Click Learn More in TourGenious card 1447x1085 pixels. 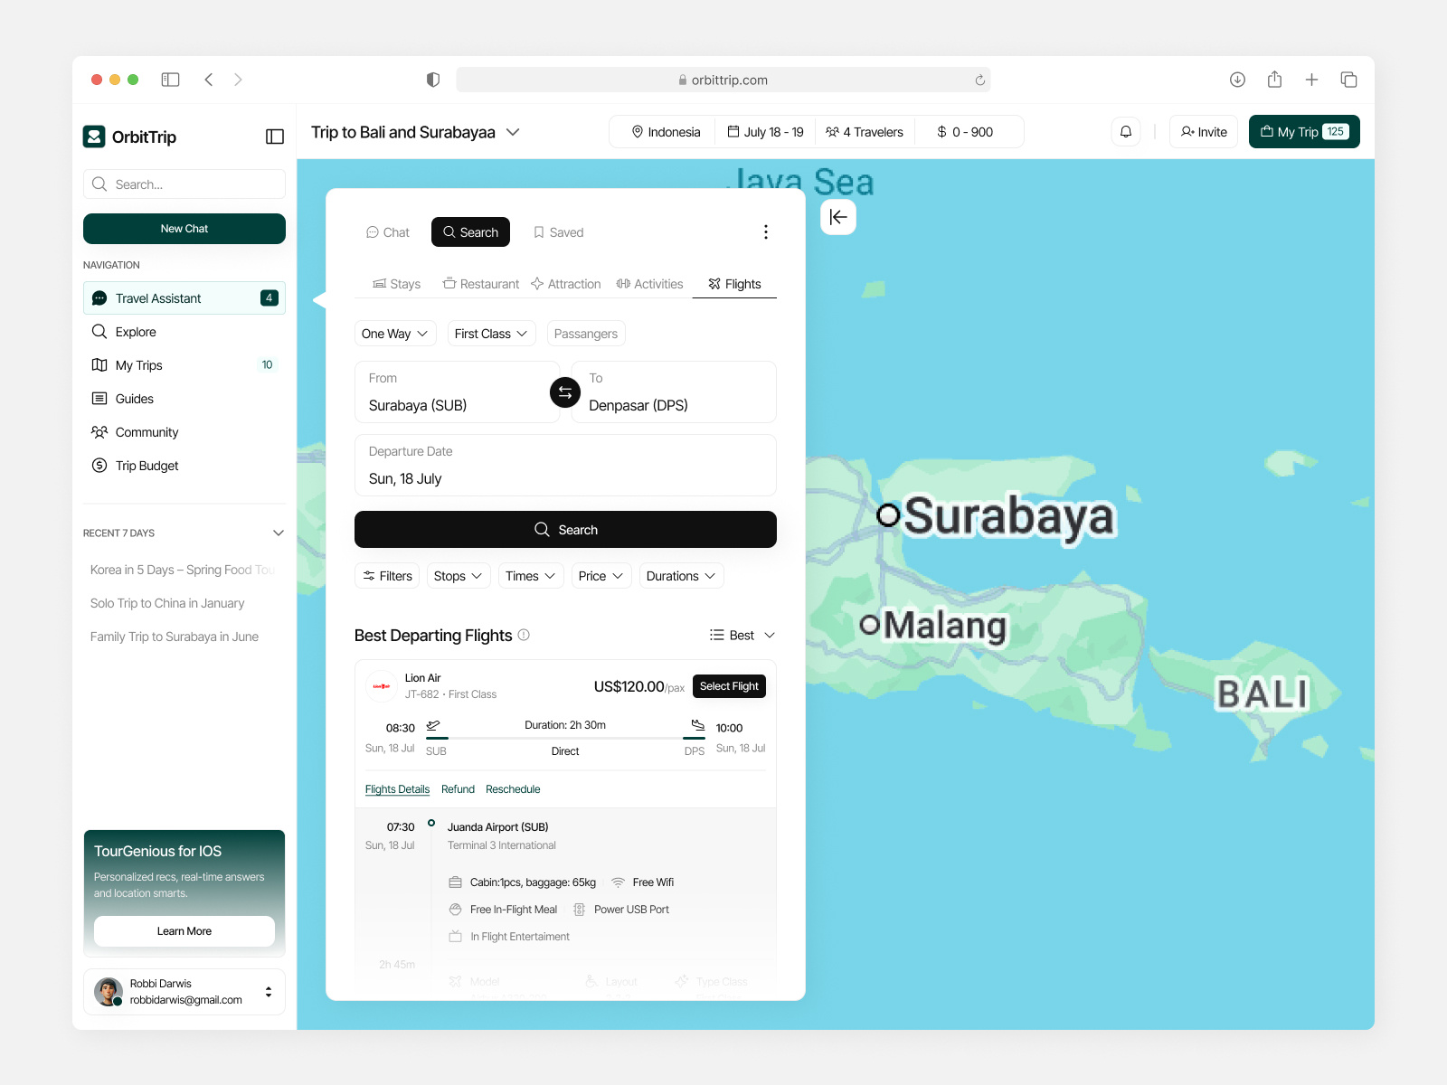tap(184, 931)
